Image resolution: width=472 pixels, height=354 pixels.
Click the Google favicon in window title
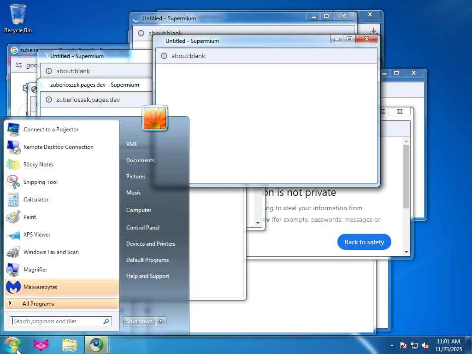tap(14, 50)
